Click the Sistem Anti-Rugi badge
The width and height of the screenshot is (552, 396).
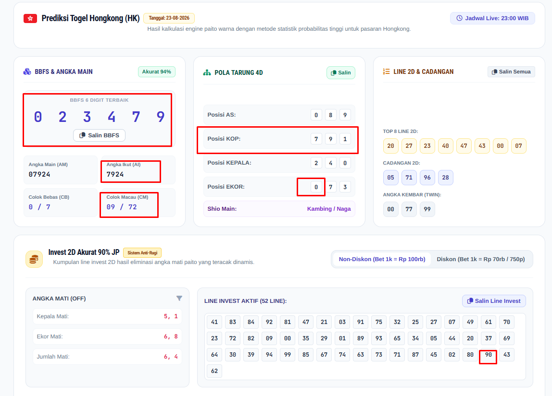pos(142,252)
